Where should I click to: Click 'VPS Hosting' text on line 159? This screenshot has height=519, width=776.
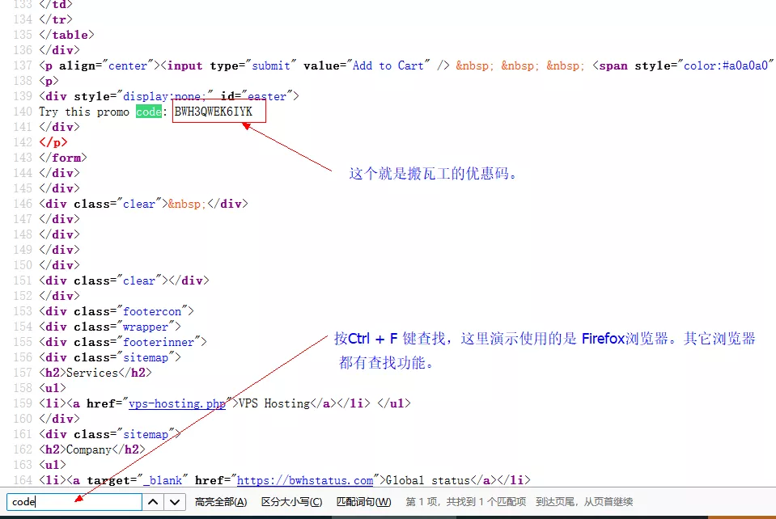274,403
